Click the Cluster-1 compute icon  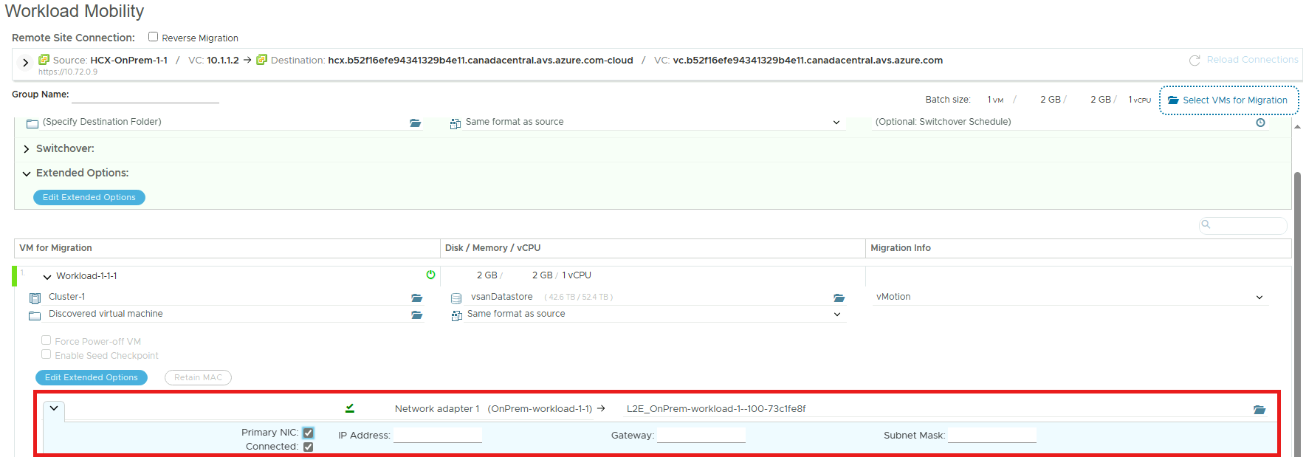pos(35,298)
